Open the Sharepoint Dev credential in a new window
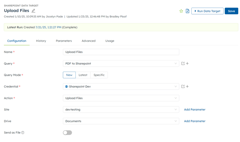The image size is (240, 142). [183, 87]
